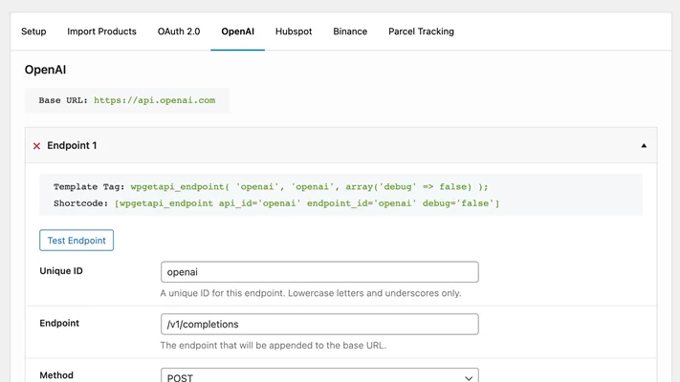This screenshot has width=680, height=382.
Task: Click the Endpoint 1 header title
Action: [72, 146]
